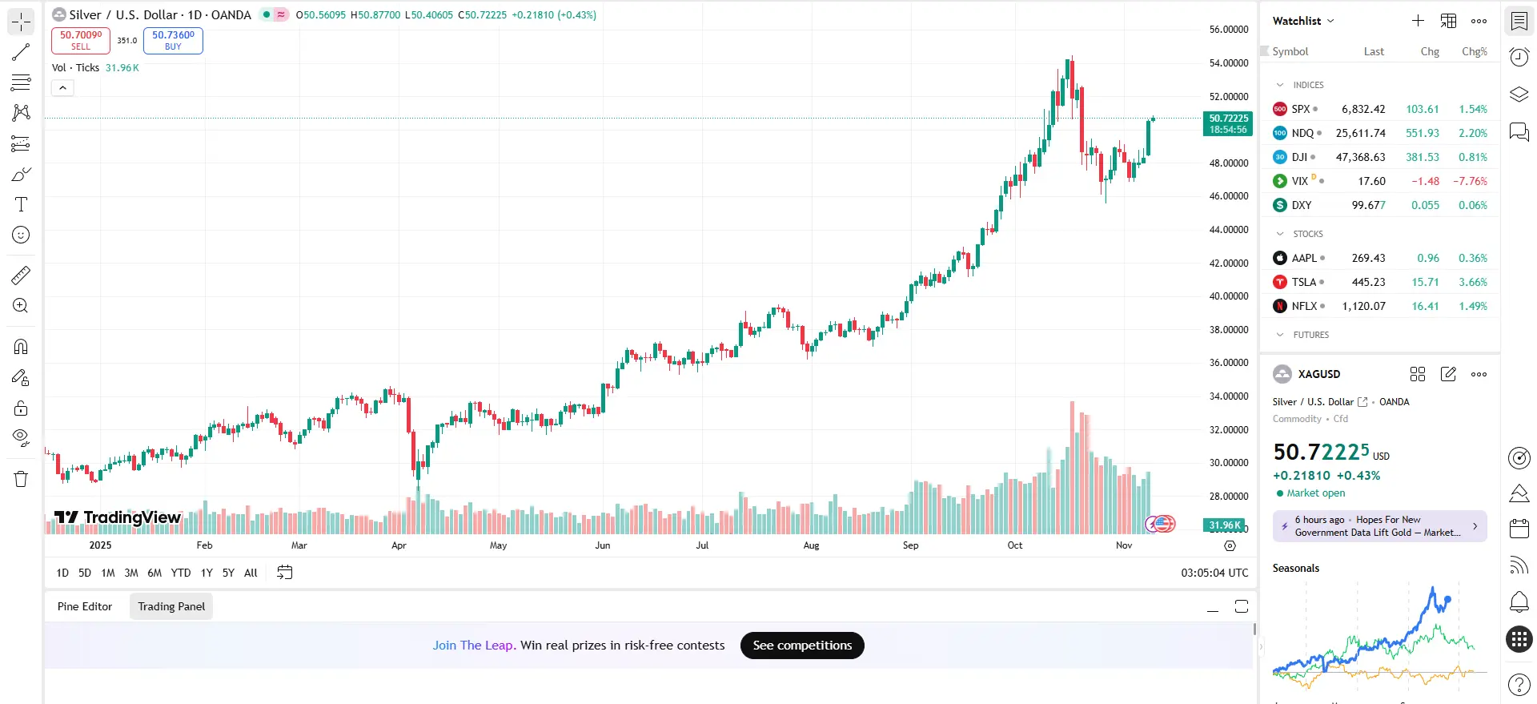Select the Measure ruler tool
1537x704 pixels.
[x=21, y=276]
